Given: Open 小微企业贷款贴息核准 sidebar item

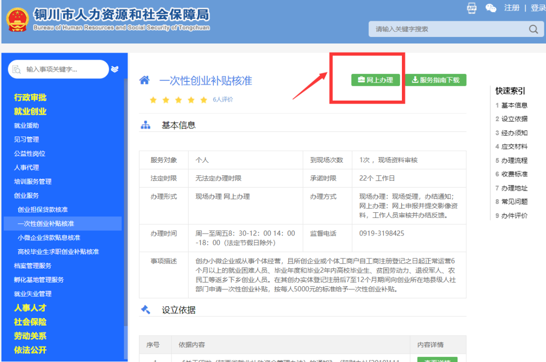Looking at the screenshot, I should click(49, 238).
